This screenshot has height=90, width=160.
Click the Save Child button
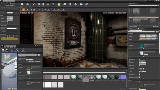coord(38,61)
